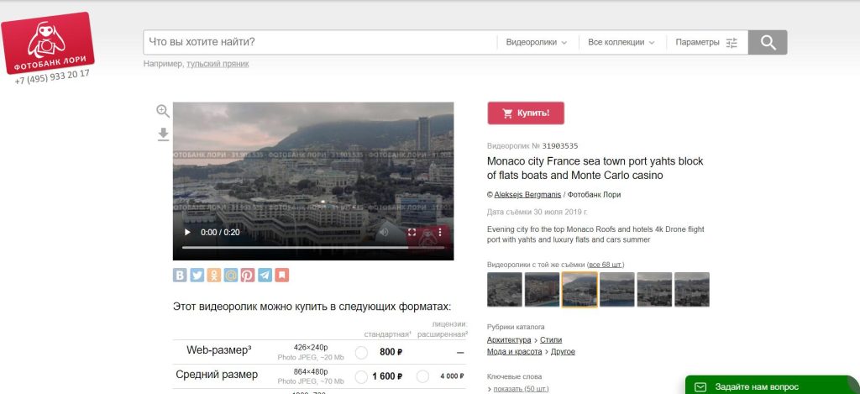The width and height of the screenshot is (860, 394).
Task: Select the 1 600 ₽ medium-size standard license
Action: 362,376
